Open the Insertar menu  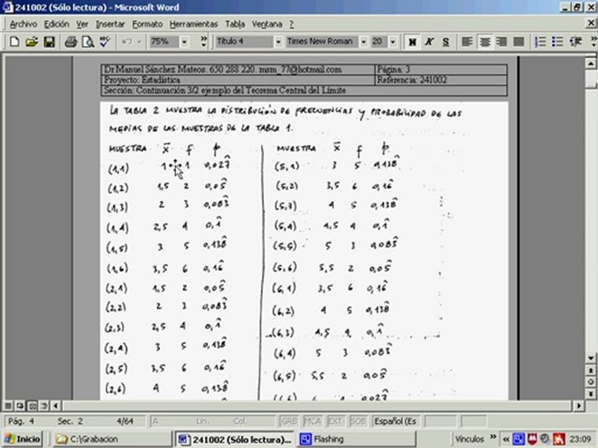tap(110, 24)
